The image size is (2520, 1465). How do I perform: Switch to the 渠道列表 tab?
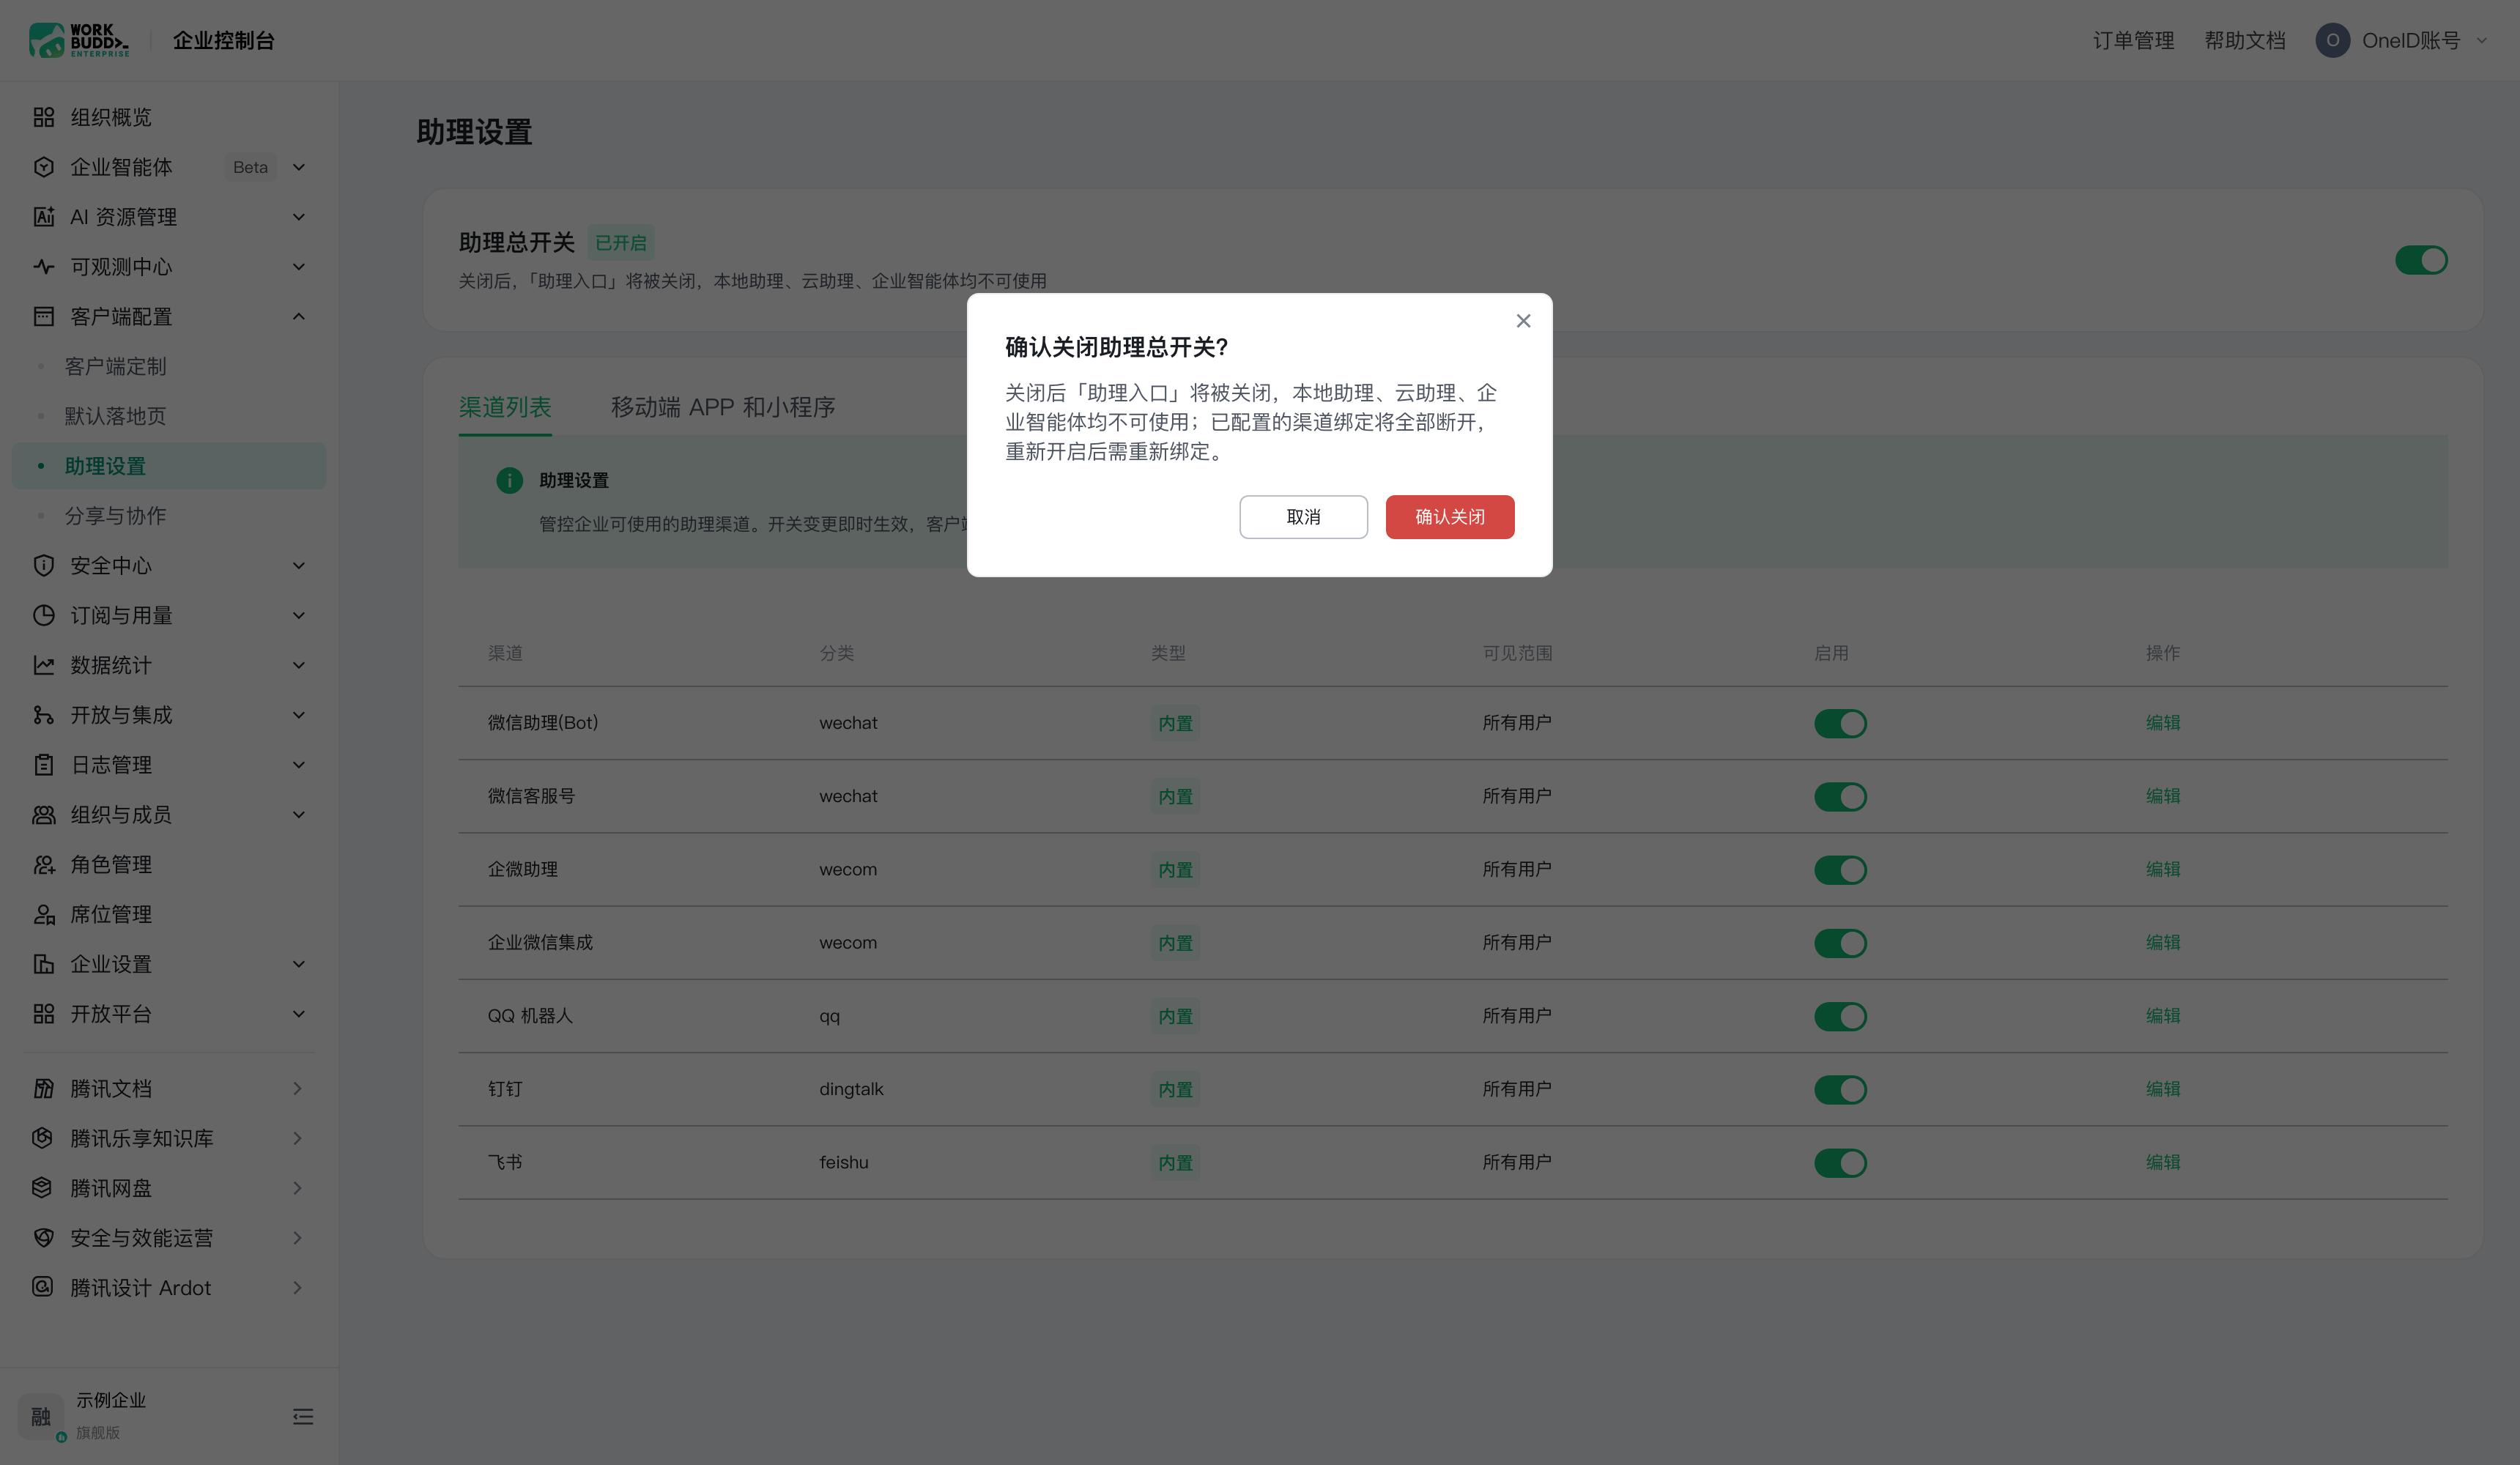505,407
